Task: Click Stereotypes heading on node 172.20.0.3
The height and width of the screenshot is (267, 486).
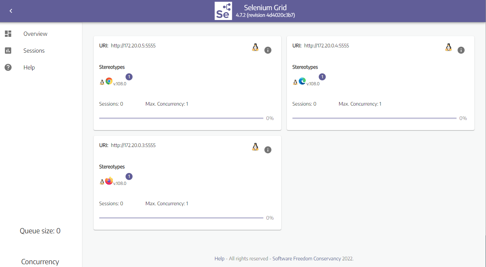Action: tap(112, 167)
